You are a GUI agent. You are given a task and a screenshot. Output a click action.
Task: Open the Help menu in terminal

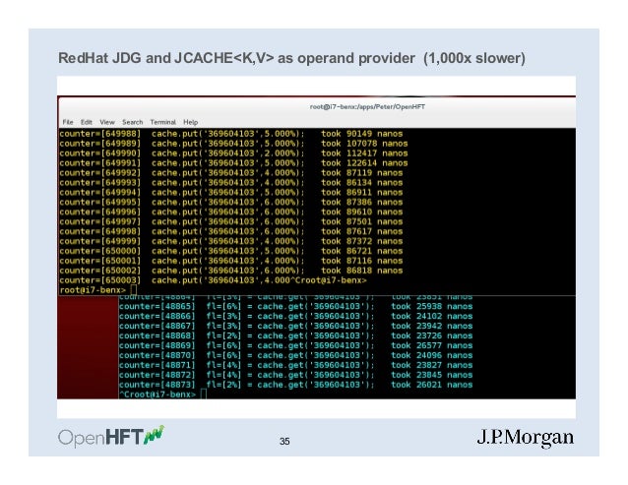190,122
